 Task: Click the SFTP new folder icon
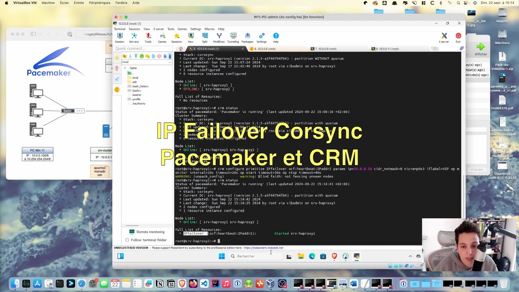(x=148, y=56)
